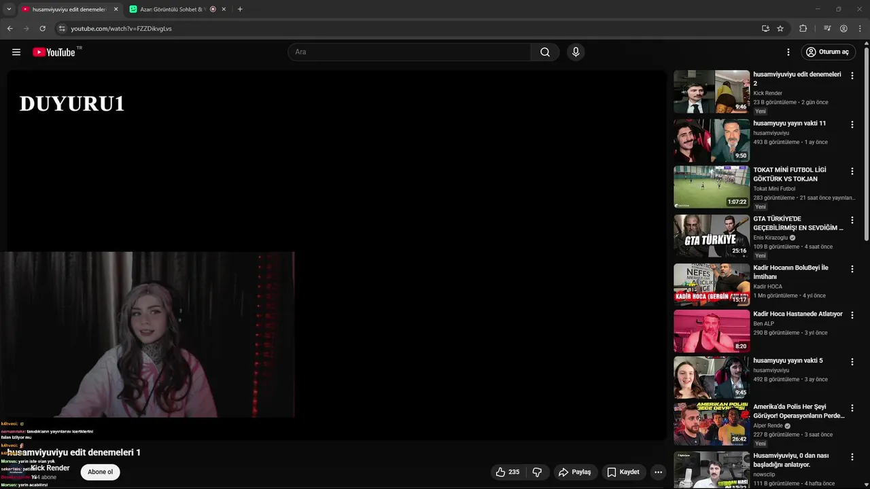This screenshot has height=489, width=870.
Task: Open options for Kadir Hocanın BoluBeyi video
Action: (x=852, y=269)
